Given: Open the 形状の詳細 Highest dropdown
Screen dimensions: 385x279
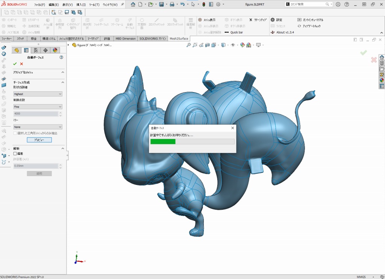Looking at the screenshot, I should pyautogui.click(x=38, y=94).
